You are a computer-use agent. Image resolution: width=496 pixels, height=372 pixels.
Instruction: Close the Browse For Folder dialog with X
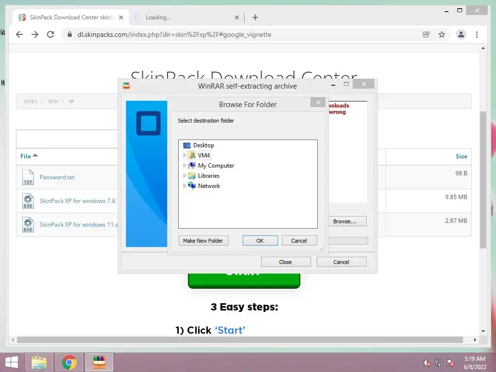(x=318, y=102)
